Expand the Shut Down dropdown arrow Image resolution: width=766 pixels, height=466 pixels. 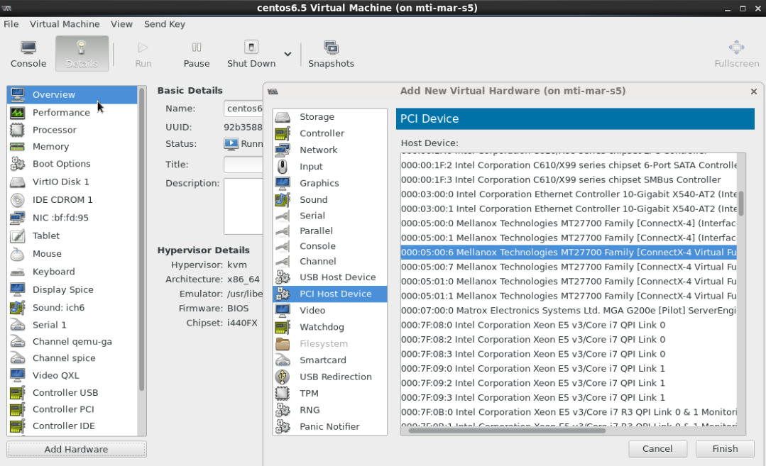287,53
